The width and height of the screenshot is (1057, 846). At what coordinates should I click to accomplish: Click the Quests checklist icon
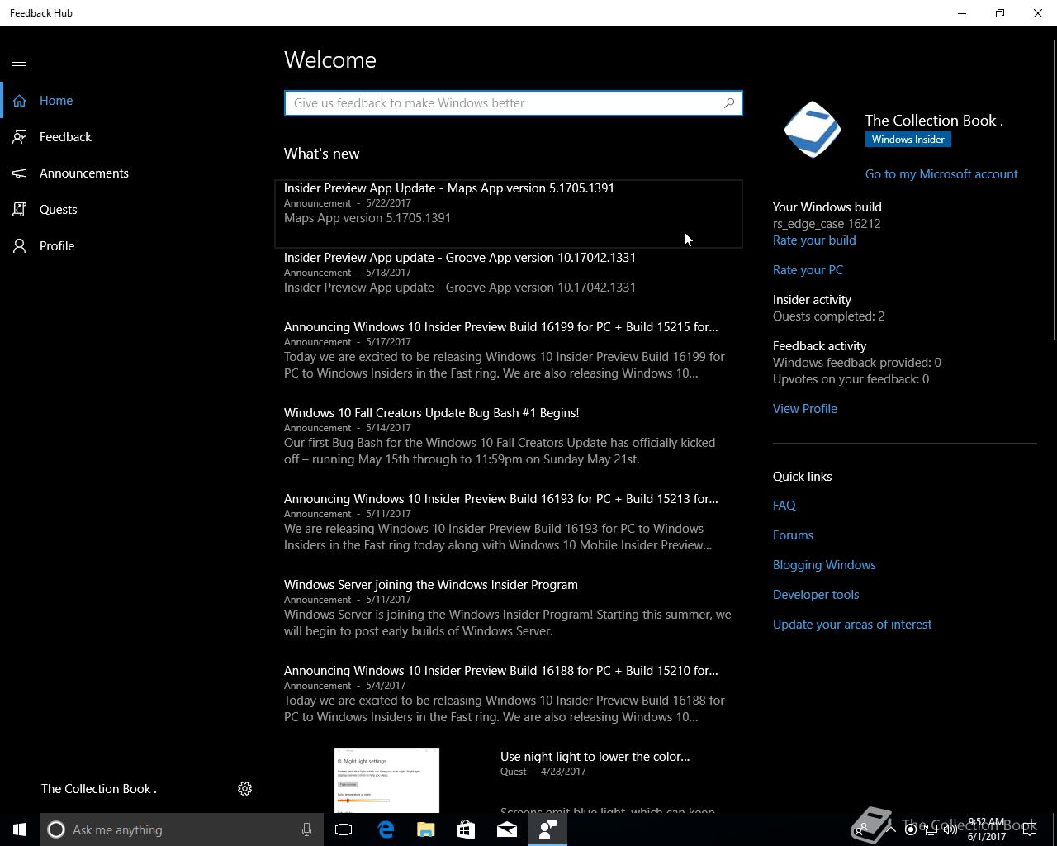[x=20, y=210]
